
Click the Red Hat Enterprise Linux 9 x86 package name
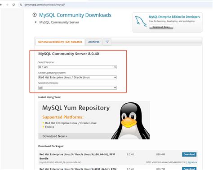coord(77,156)
